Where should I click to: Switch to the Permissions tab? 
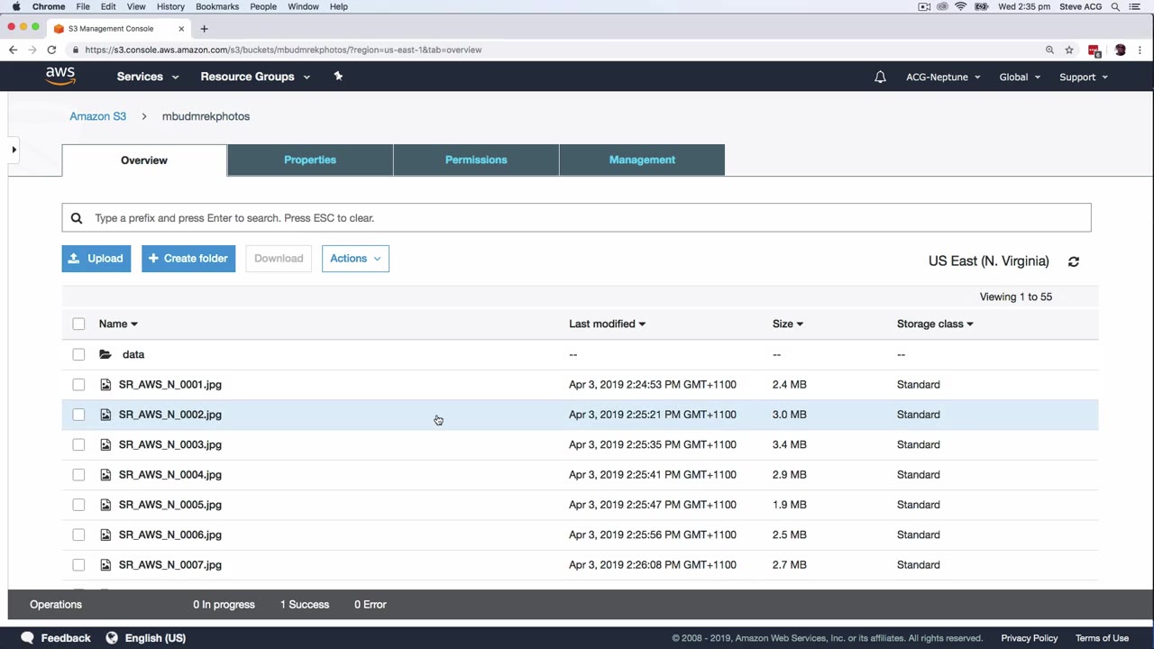click(476, 160)
